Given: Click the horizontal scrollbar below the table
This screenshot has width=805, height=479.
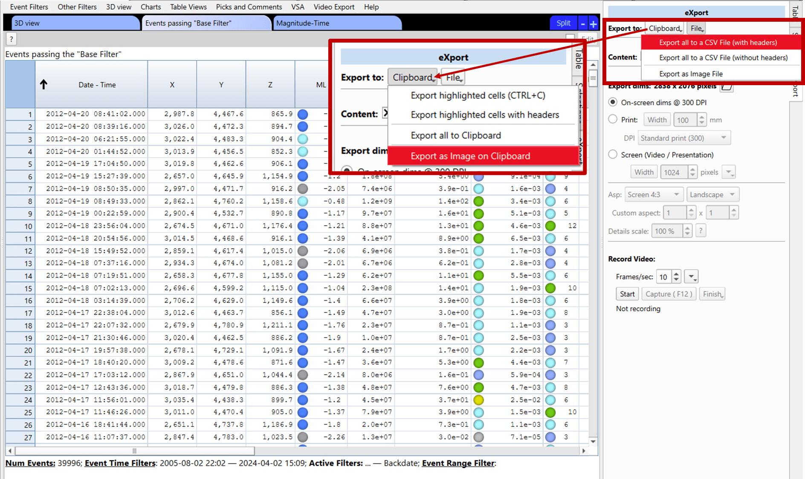Looking at the screenshot, I should tap(133, 450).
